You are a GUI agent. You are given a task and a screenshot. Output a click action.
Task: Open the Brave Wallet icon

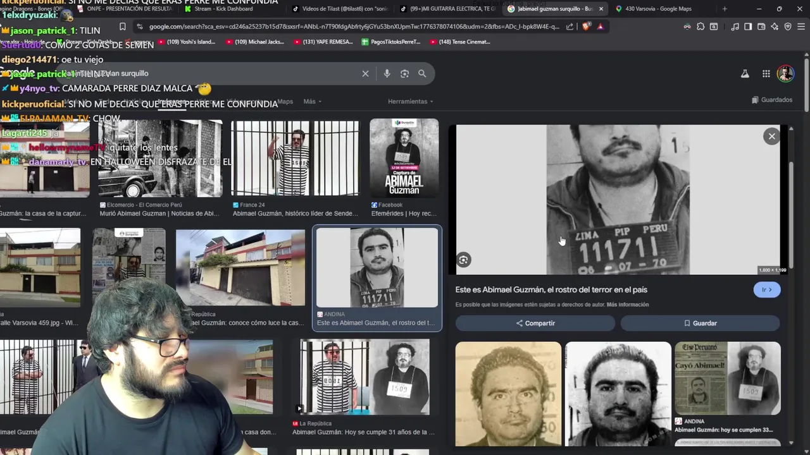(761, 27)
